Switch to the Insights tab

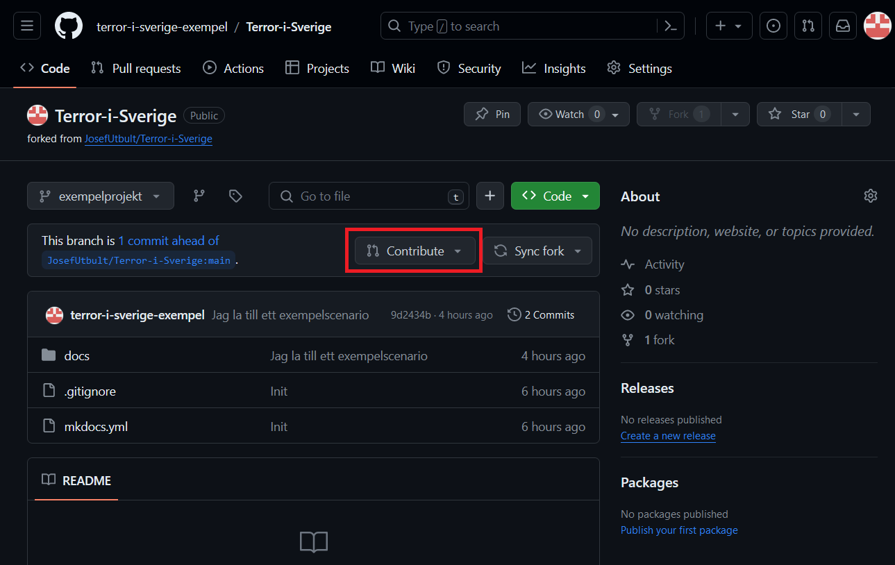[x=554, y=68]
